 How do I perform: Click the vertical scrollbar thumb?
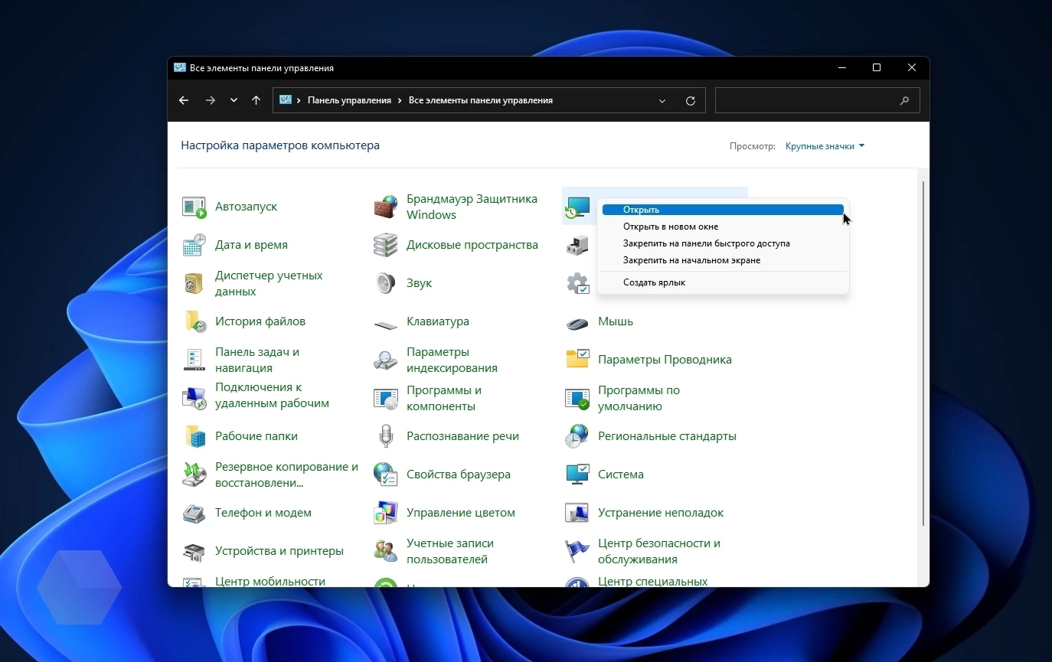(923, 353)
